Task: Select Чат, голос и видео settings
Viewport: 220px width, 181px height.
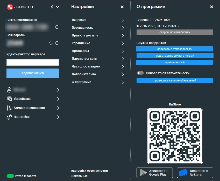Action: [98, 66]
